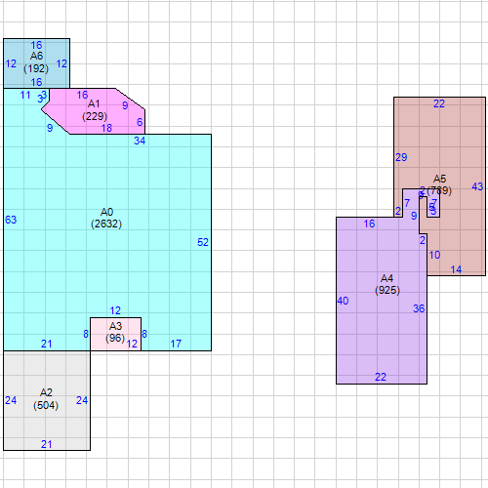Viewport: 488px width, 488px height.
Task: Select the 16 dimension on A1's top edge
Action: pos(82,95)
